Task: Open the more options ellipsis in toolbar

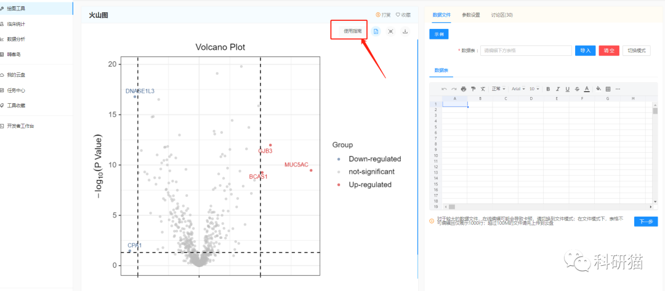Action: pyautogui.click(x=618, y=89)
